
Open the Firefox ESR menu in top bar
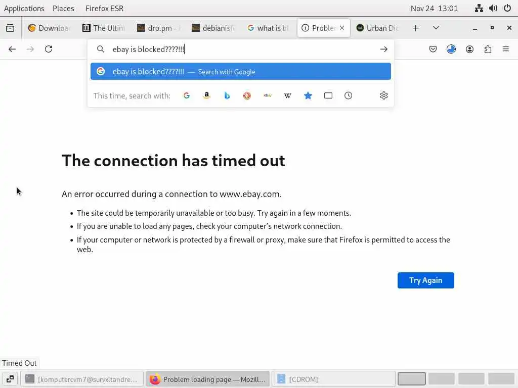pyautogui.click(x=104, y=8)
